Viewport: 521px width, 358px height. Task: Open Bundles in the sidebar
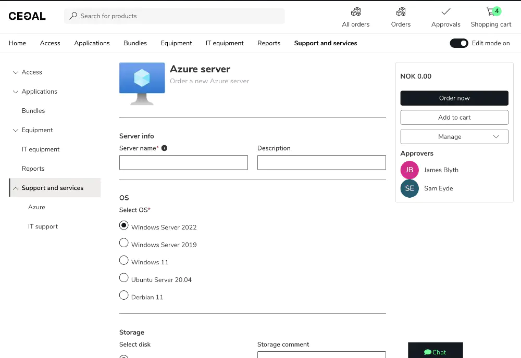click(33, 111)
